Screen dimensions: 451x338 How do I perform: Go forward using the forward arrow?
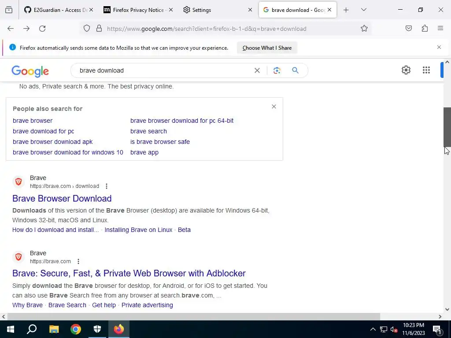(x=26, y=29)
